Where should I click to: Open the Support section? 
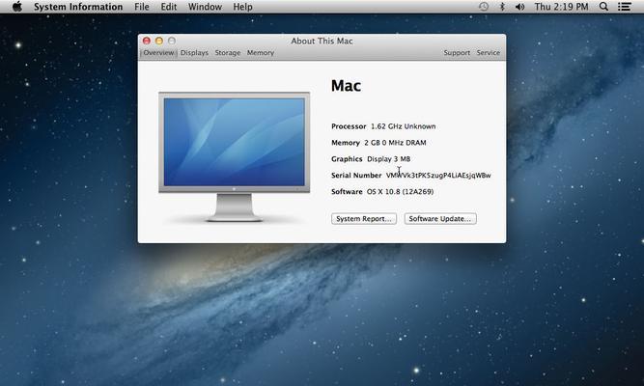[x=457, y=53]
